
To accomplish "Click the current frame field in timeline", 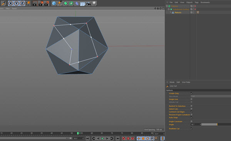I will (159, 134).
